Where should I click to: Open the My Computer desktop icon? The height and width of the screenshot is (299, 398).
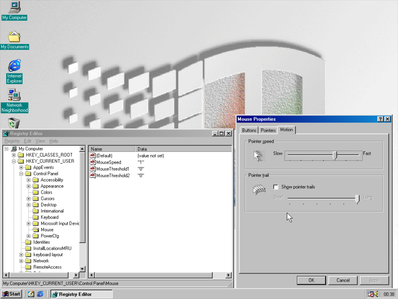pyautogui.click(x=14, y=7)
